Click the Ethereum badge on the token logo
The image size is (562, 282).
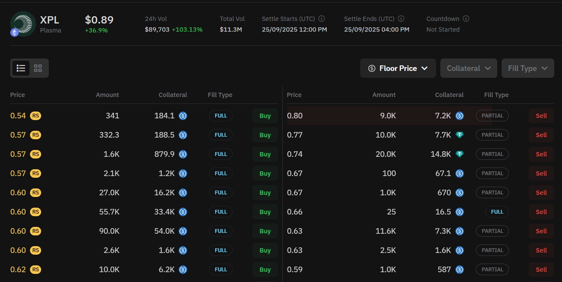pyautogui.click(x=14, y=32)
